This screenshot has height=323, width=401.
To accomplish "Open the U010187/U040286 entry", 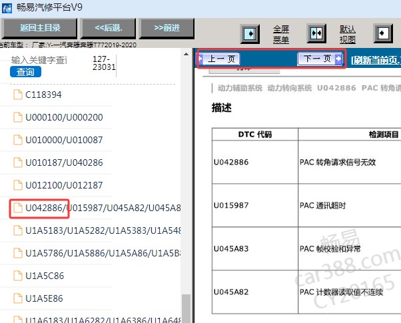I will tap(64, 162).
